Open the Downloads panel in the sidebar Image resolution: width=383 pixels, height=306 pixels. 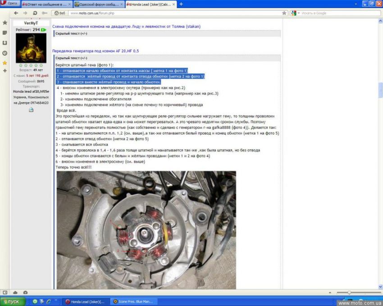[5, 43]
